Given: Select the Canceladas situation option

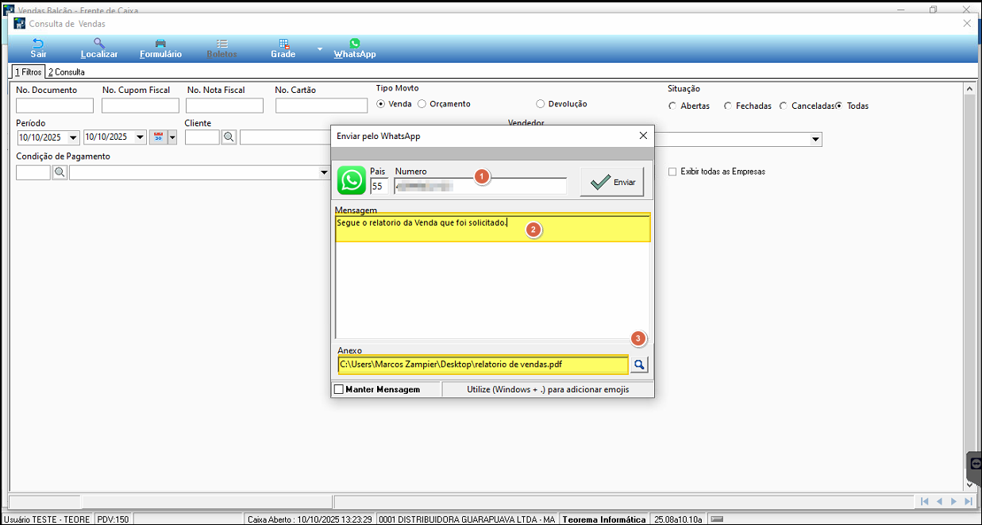Looking at the screenshot, I should click(784, 106).
